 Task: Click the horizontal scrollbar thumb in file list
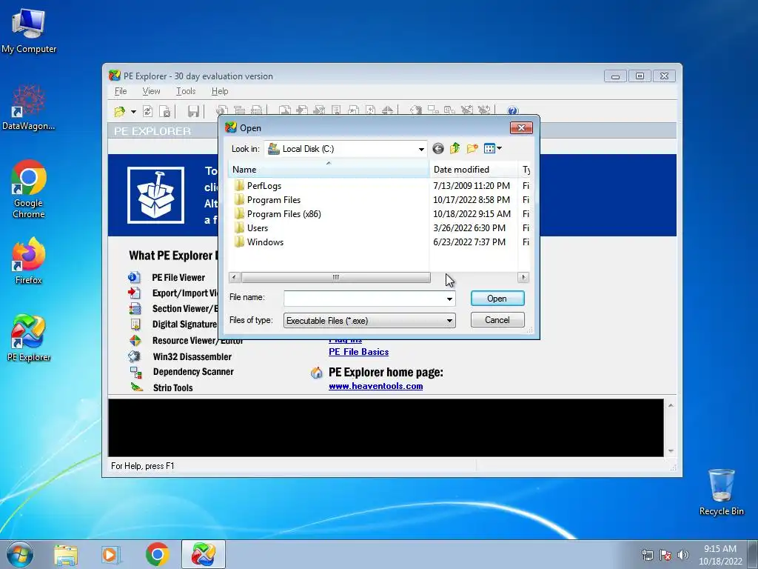336,277
